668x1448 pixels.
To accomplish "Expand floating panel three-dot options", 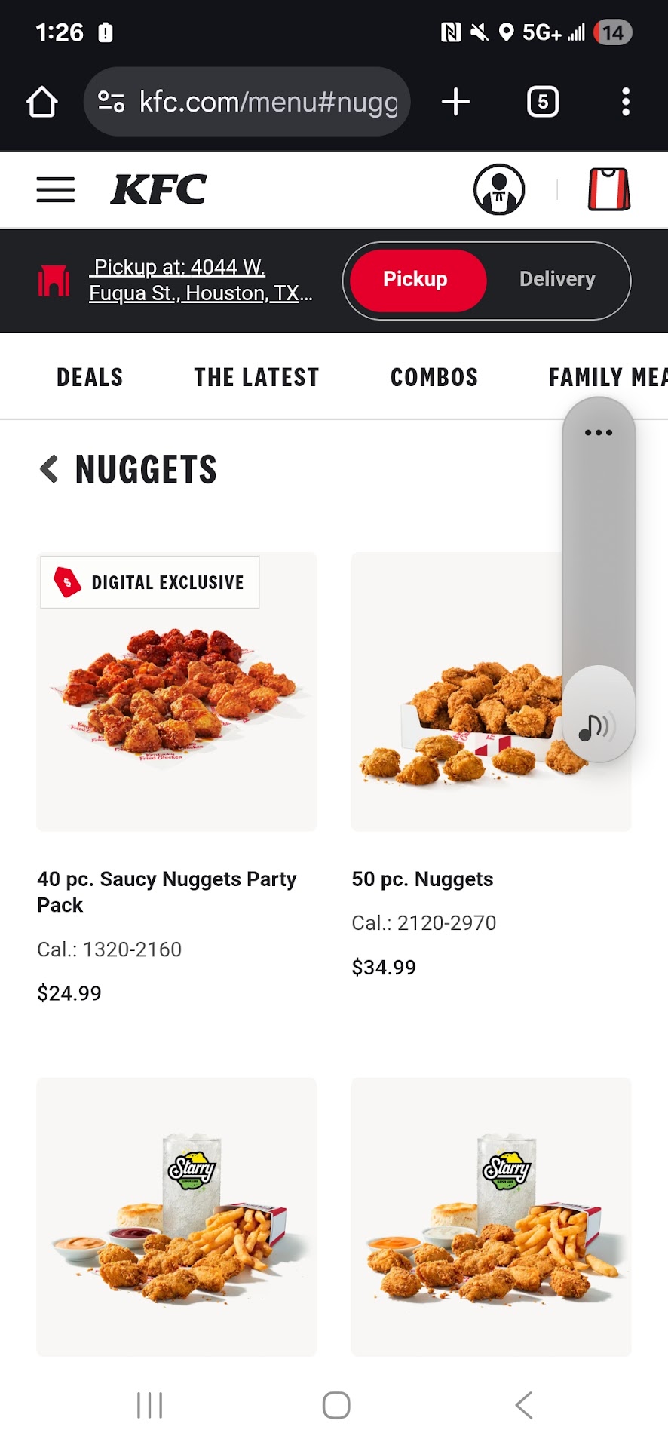I will (x=599, y=433).
